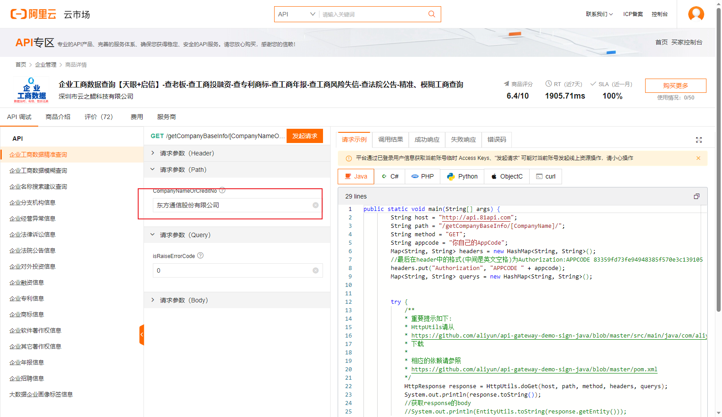Click the Aliyun logo
722x417 pixels.
coord(33,14)
